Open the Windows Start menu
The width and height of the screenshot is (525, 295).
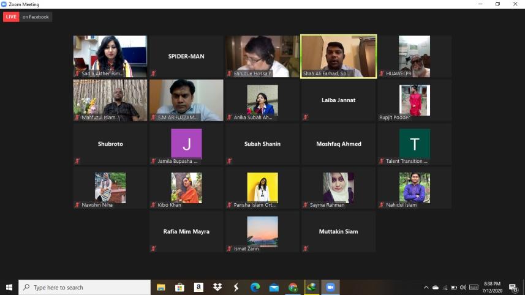(9, 287)
